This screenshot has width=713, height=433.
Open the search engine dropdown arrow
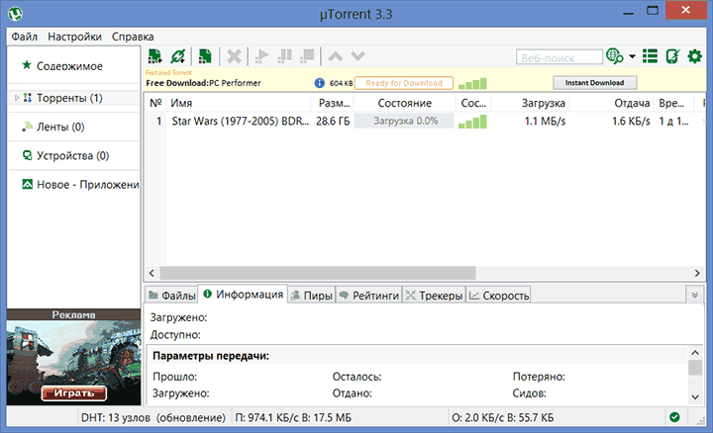click(632, 56)
